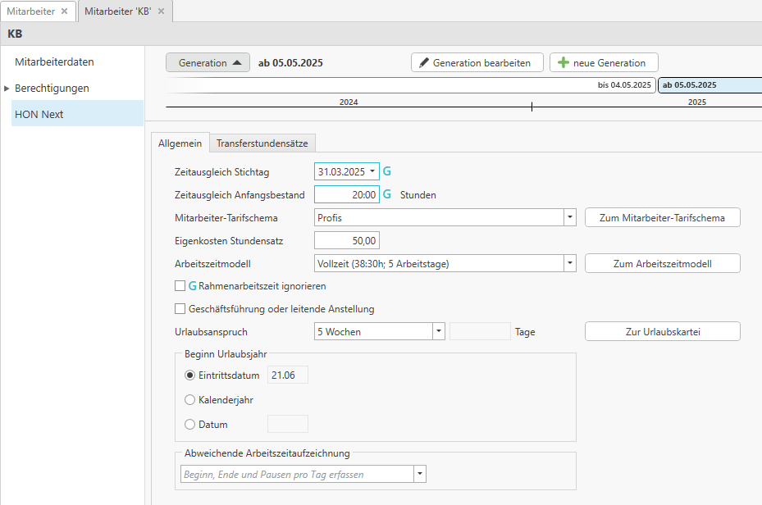
Task: Open the Arbeitszeitmodell dropdown
Action: 569,264
